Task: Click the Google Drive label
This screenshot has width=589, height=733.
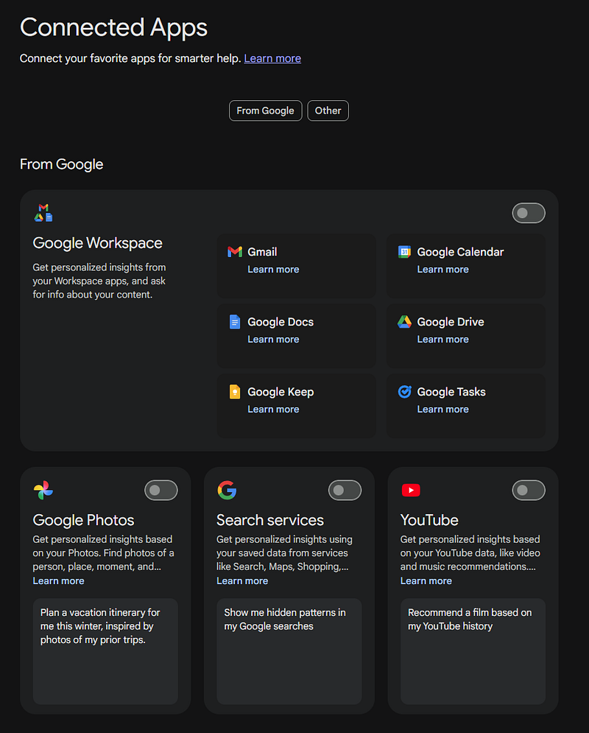Action: pyautogui.click(x=451, y=322)
